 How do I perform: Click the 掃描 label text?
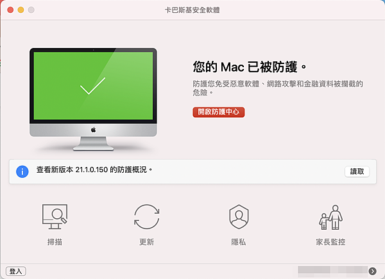[x=55, y=242]
